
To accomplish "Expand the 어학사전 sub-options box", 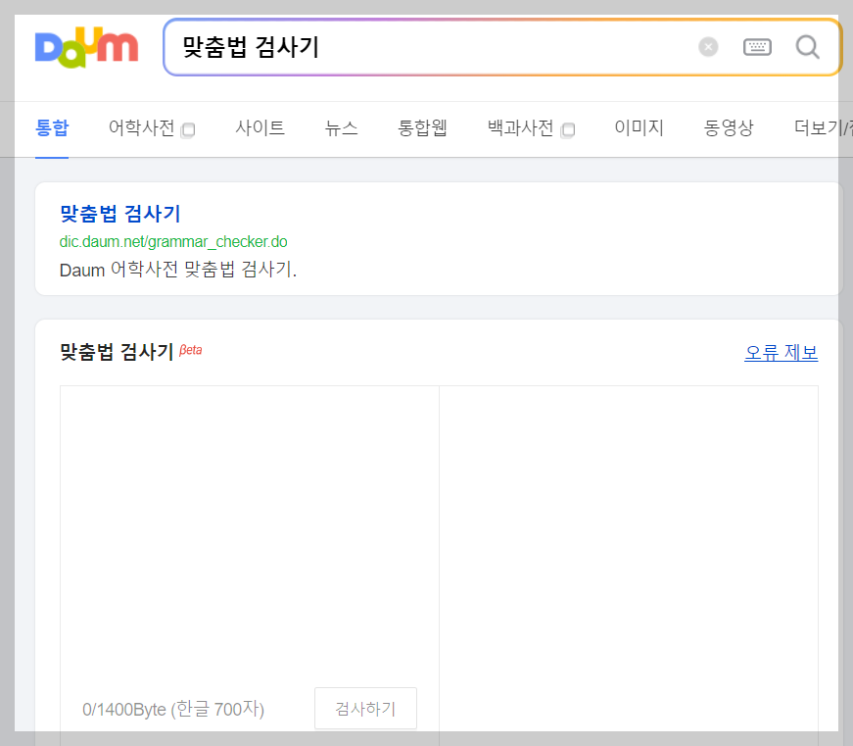I will 188,128.
